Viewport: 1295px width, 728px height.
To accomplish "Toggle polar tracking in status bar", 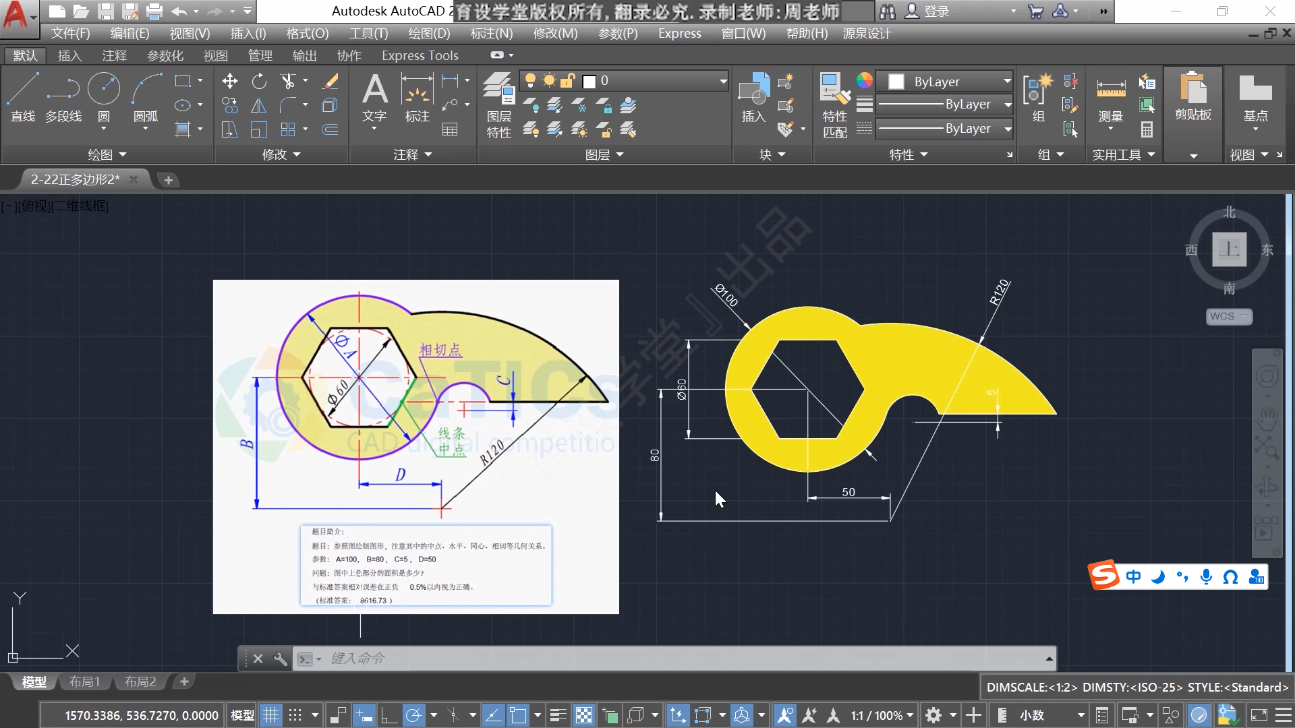I will point(414,715).
